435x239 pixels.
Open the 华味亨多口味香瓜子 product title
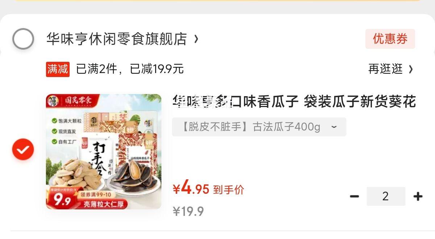[x=294, y=102]
